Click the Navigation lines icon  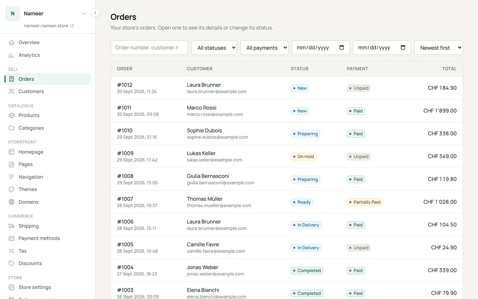[12, 177]
